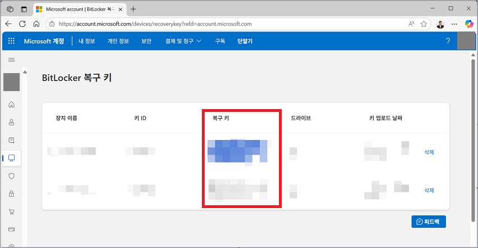Open the workspaces icon in title bar

(x=10, y=9)
